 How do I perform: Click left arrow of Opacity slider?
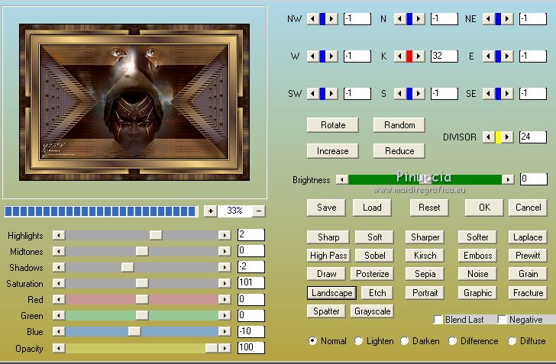[58, 349]
